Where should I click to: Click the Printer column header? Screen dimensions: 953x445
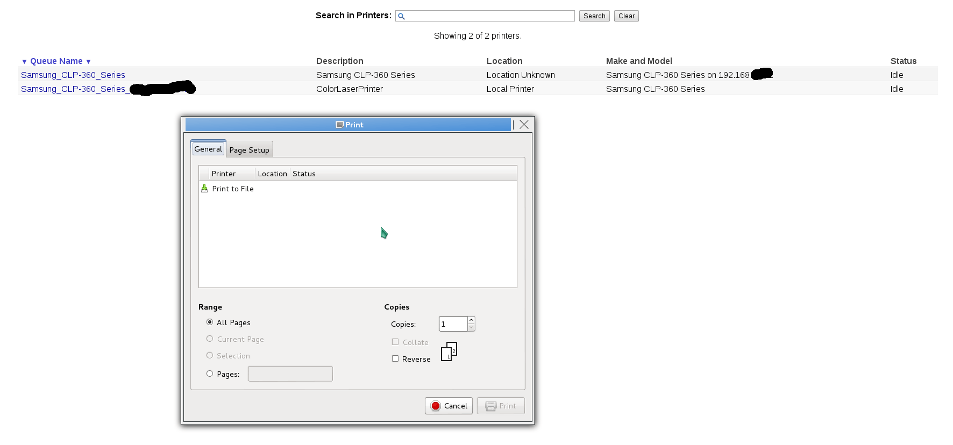[232, 174]
